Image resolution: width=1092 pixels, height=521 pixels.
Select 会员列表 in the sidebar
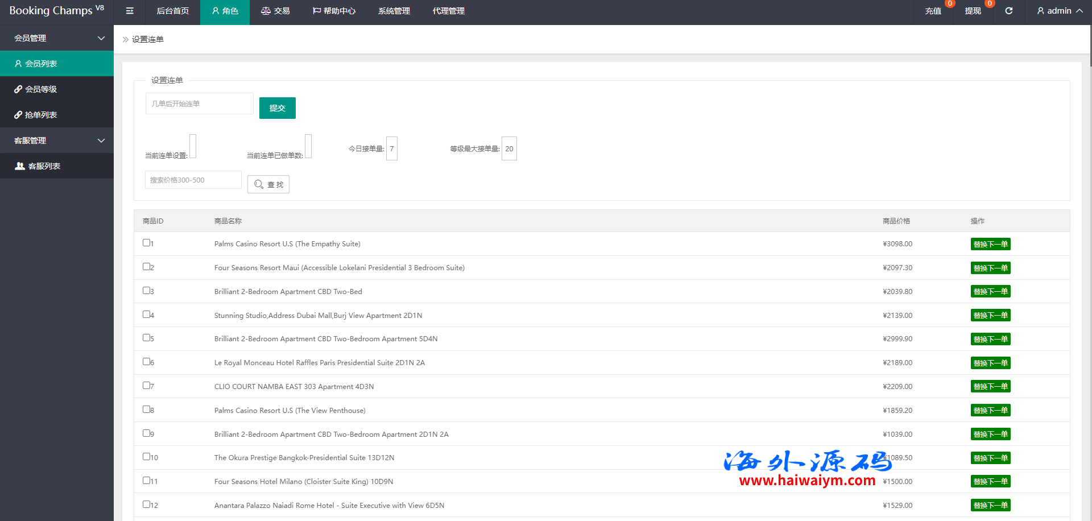coord(41,64)
